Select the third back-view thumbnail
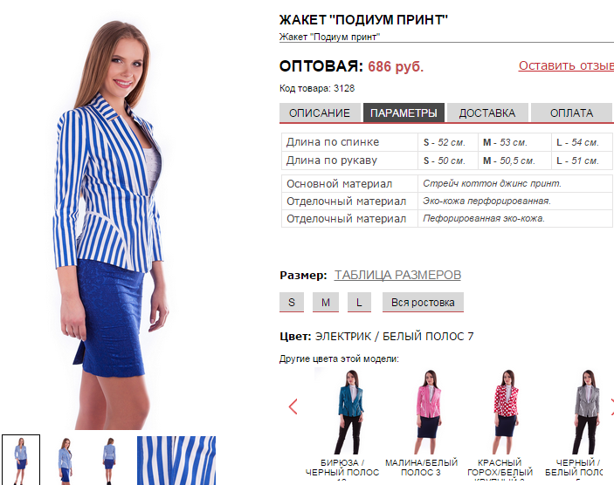 109,461
